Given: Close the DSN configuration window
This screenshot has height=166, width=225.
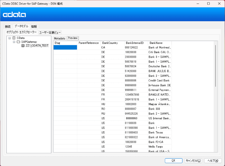Looking at the screenshot, I should (219, 4).
